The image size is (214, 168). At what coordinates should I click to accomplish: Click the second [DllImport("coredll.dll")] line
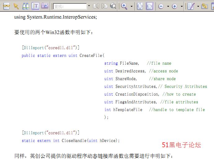(x=50, y=133)
